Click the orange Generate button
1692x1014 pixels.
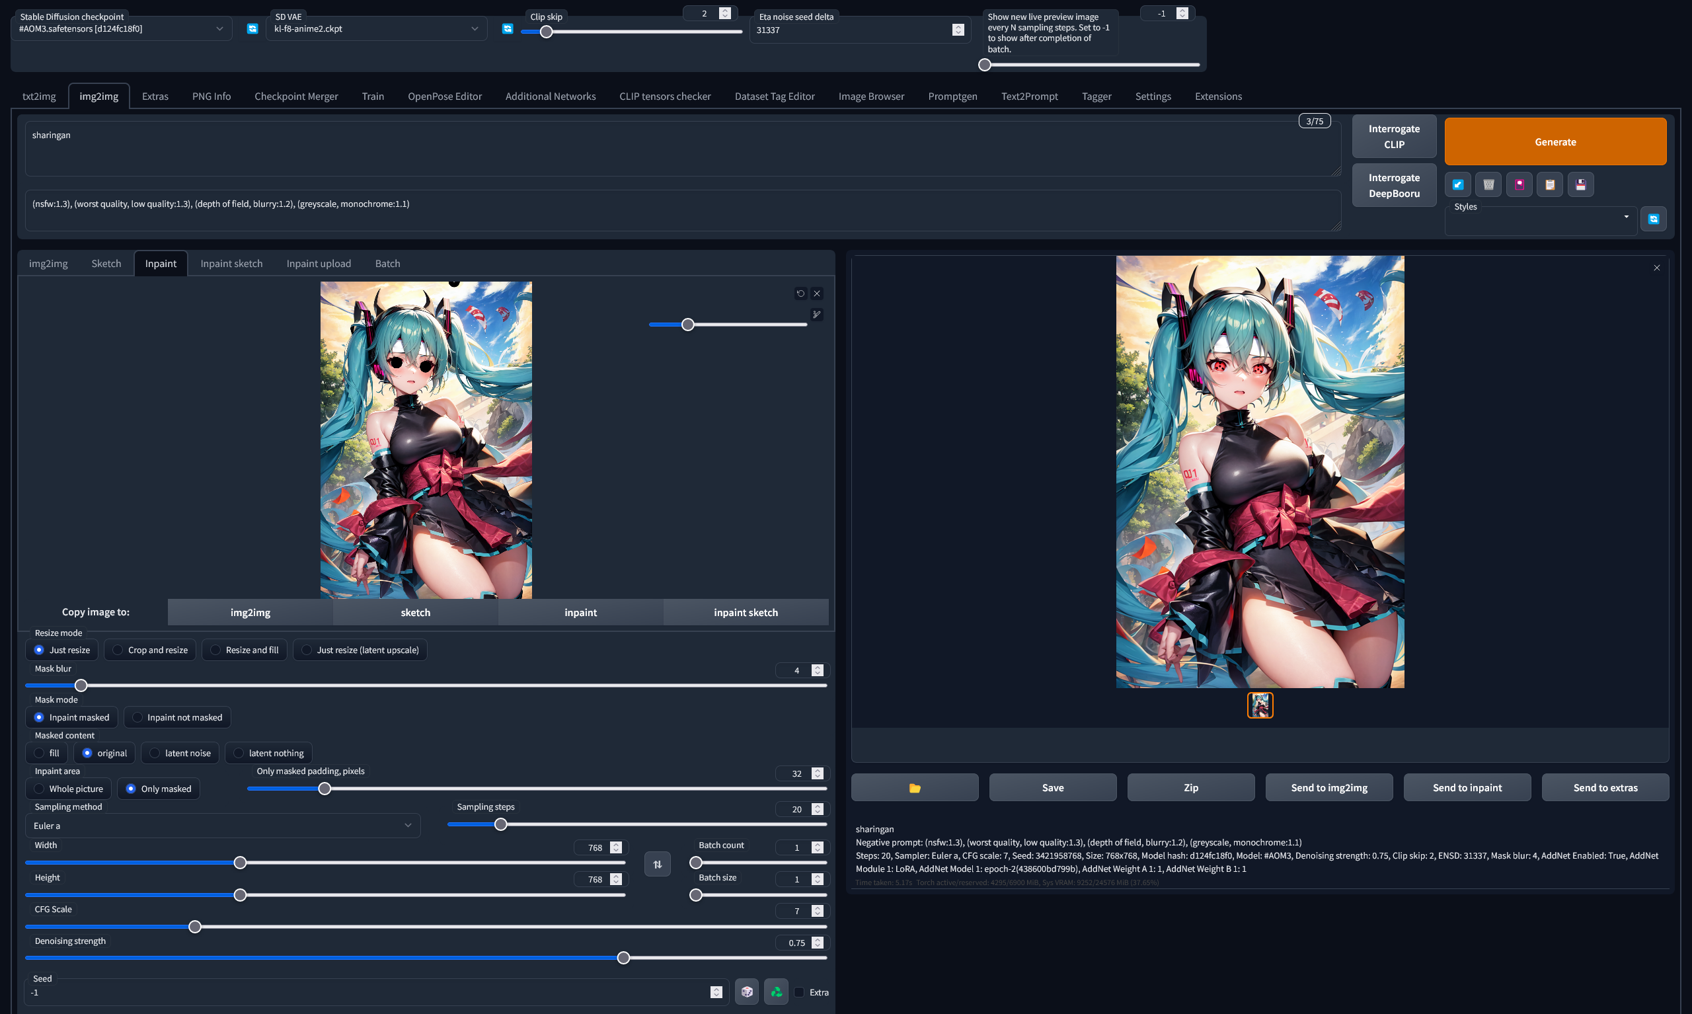coord(1555,141)
